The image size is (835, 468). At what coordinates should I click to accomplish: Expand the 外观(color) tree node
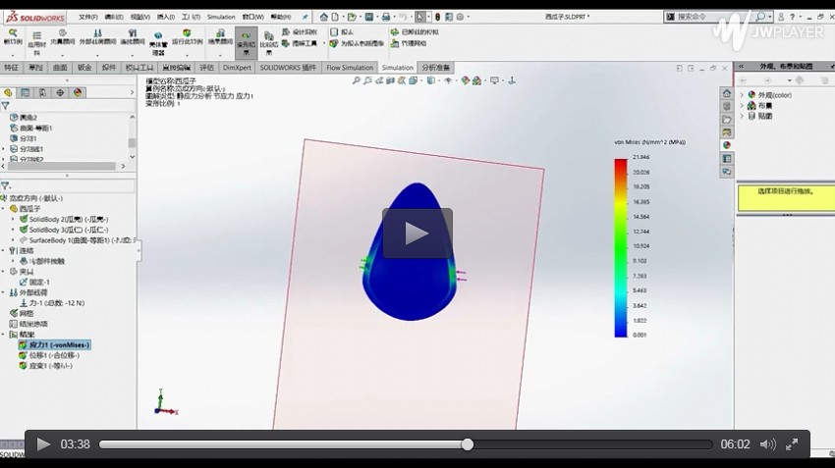742,94
